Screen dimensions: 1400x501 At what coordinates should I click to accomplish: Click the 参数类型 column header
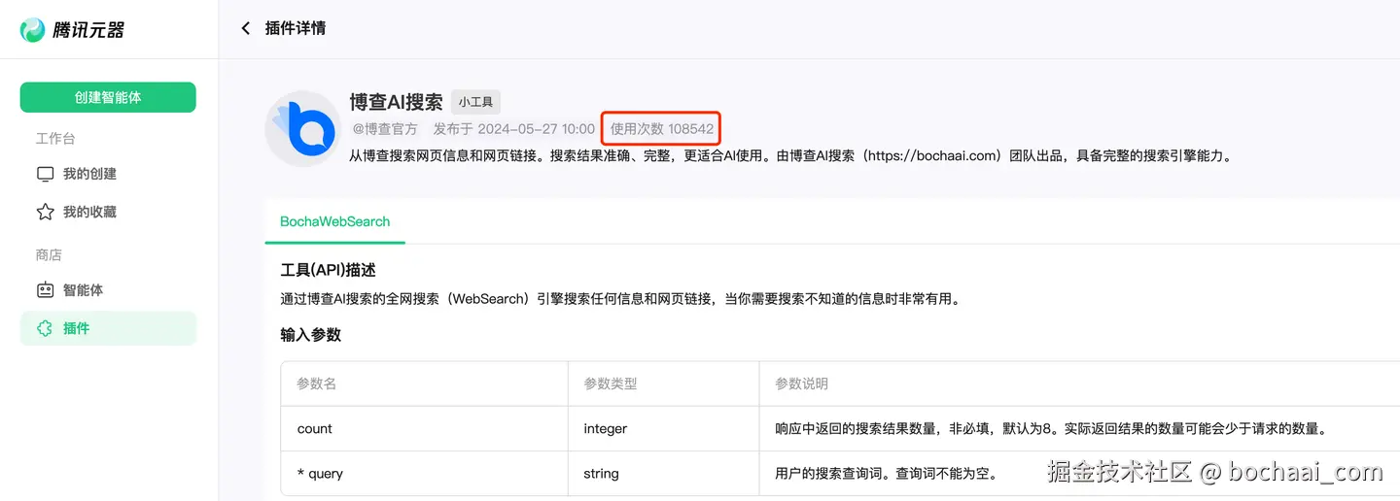point(611,384)
